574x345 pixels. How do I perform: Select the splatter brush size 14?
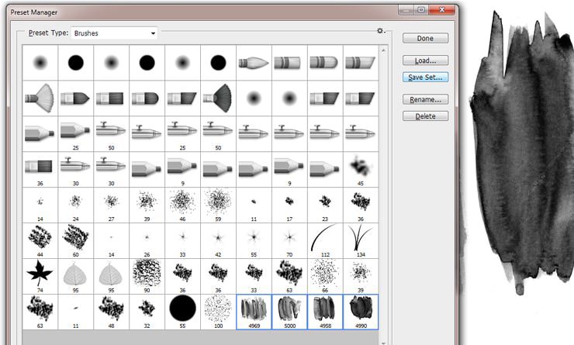[40, 205]
